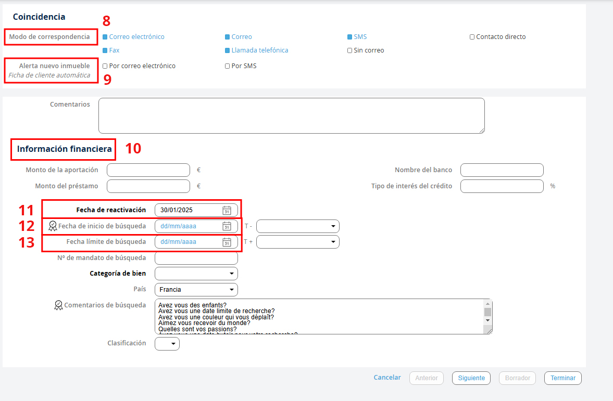This screenshot has width=613, height=401.
Task: Click the Cancelar link
Action: click(387, 378)
